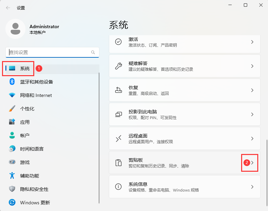Open the 恢复 settings card
The height and width of the screenshot is (211, 268).
[x=185, y=90]
